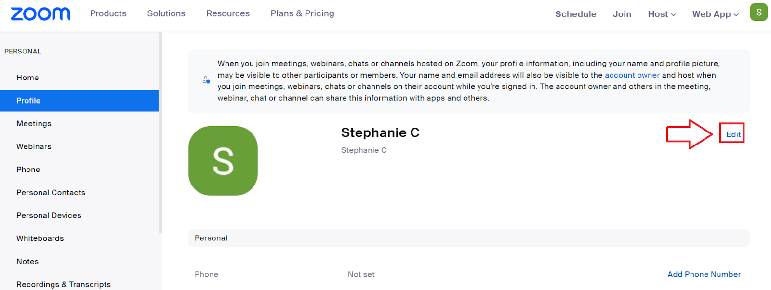Screen dimensions: 771x290
Task: Click Join in the top bar
Action: point(622,14)
